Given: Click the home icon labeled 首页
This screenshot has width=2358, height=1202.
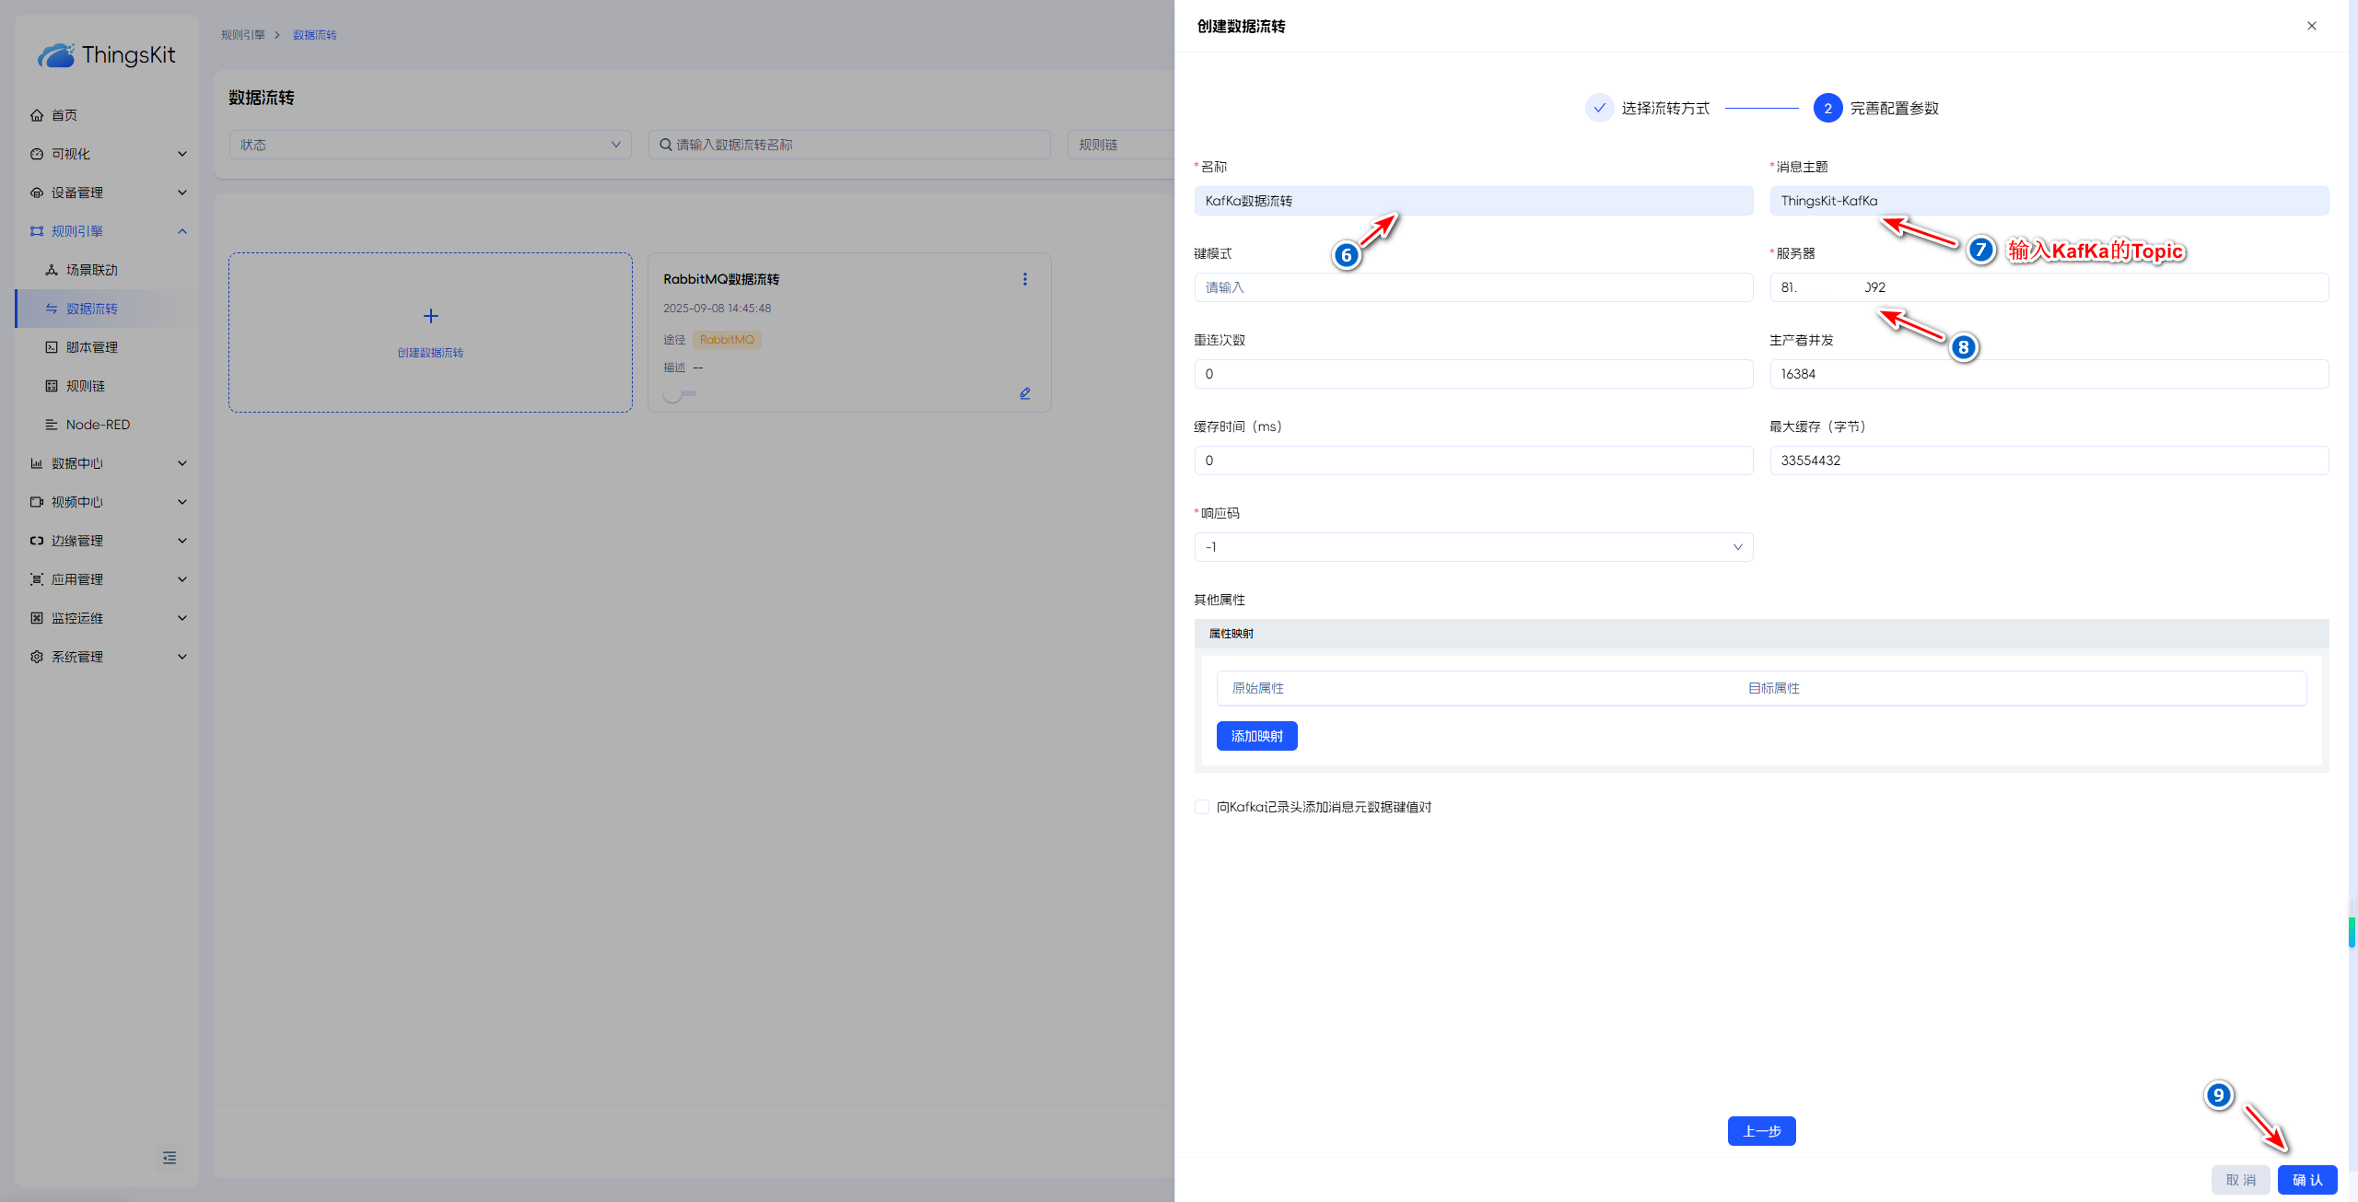Looking at the screenshot, I should click(x=37, y=115).
